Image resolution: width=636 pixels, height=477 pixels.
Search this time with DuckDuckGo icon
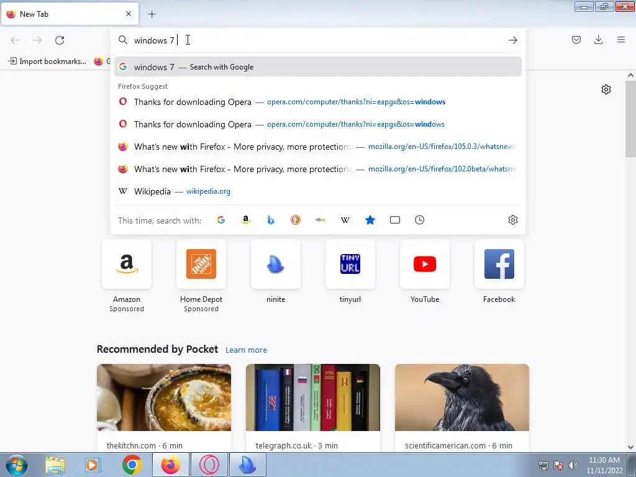295,220
